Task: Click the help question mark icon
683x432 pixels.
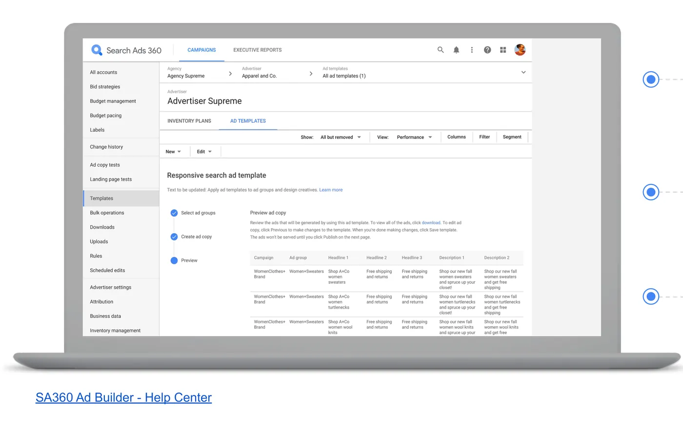Action: [487, 50]
